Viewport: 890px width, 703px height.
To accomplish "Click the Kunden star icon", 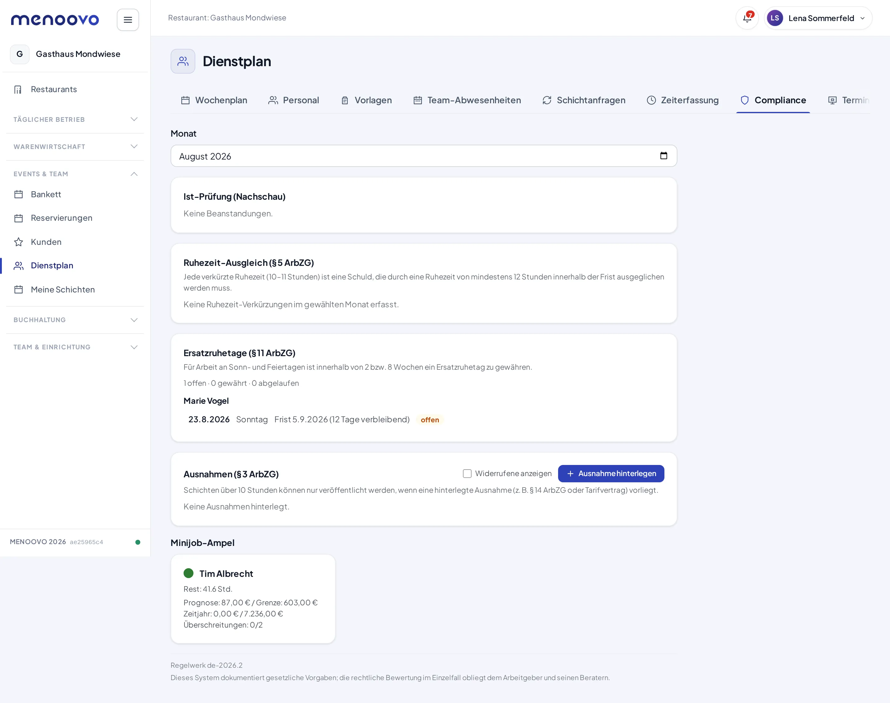I will click(19, 242).
